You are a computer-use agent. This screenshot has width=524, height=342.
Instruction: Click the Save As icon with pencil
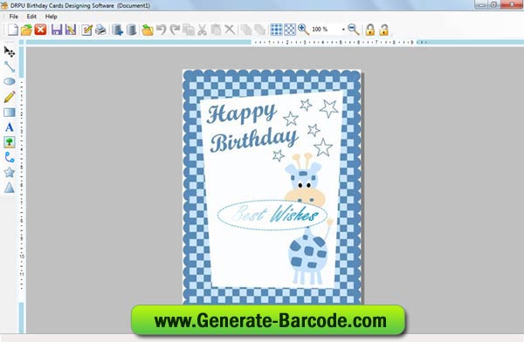pyautogui.click(x=71, y=30)
